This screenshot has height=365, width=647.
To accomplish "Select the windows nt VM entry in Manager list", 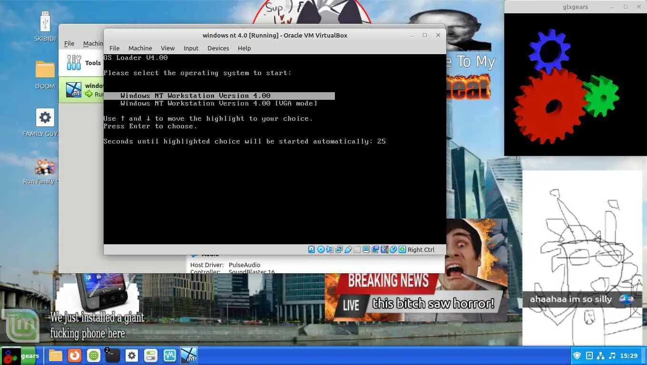I will pyautogui.click(x=81, y=90).
